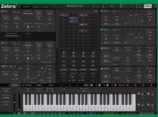Toggle the MW mod wheel source button
Screen dimensions: 158x117
[19, 113]
